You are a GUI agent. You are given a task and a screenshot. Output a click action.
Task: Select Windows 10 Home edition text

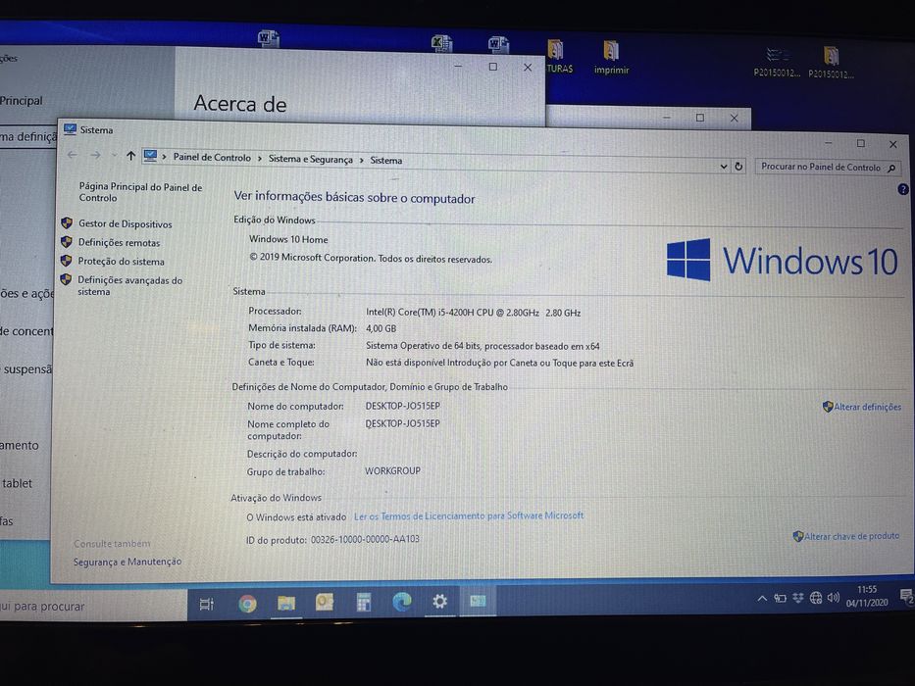pyautogui.click(x=288, y=240)
